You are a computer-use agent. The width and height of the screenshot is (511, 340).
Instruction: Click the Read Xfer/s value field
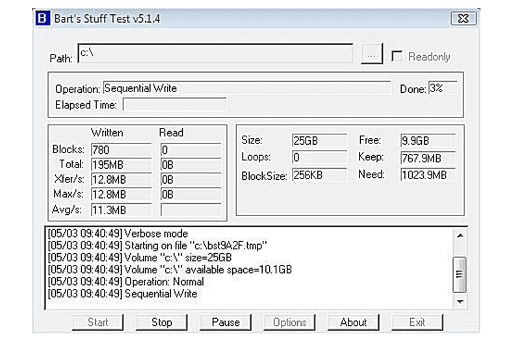tap(191, 180)
